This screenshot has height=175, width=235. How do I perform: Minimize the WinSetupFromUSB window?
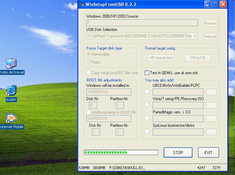[207, 4]
